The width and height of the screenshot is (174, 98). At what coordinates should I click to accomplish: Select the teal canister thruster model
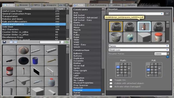(130, 37)
